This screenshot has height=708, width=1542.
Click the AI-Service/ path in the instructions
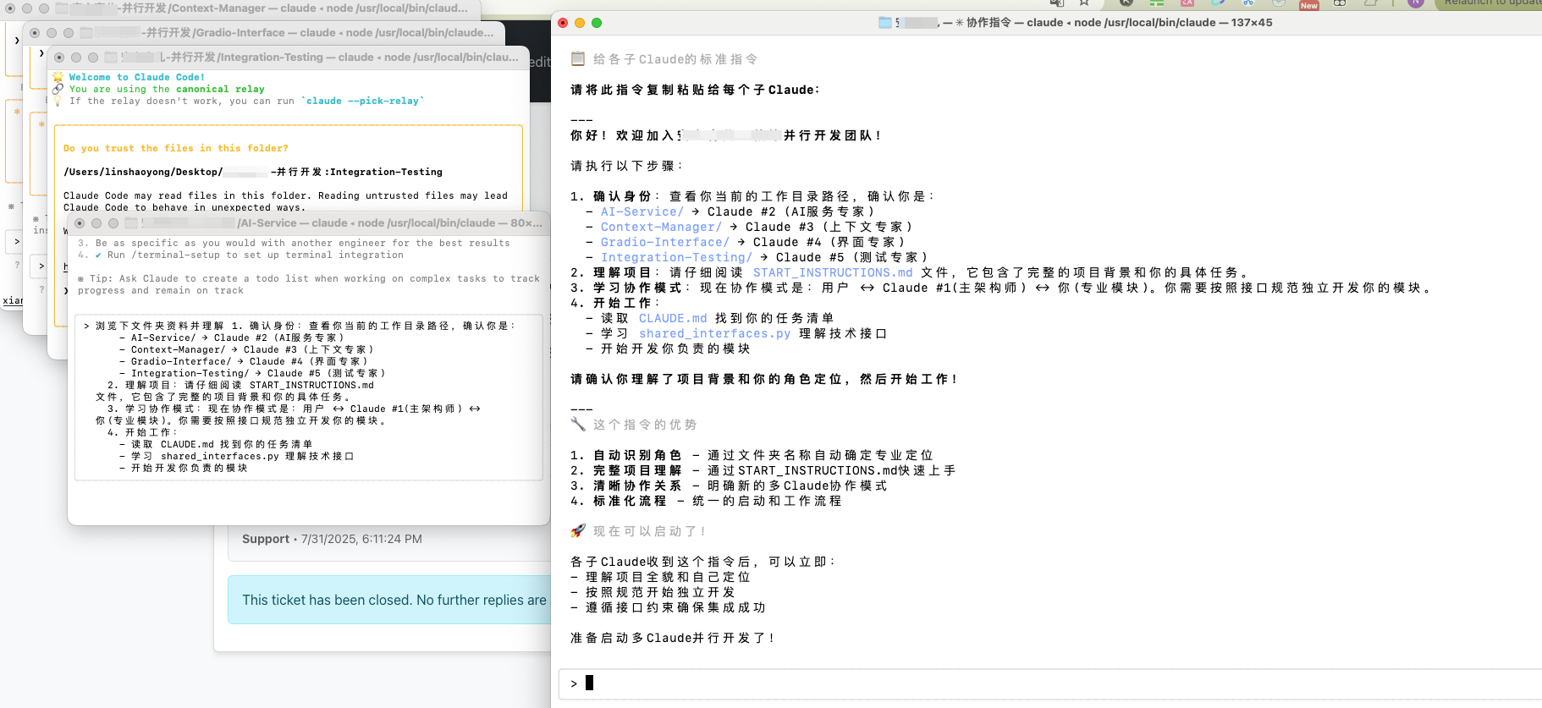click(x=642, y=211)
